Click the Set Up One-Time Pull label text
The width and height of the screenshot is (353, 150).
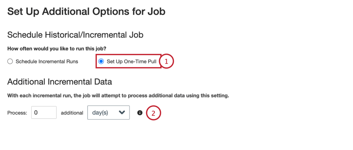[x=132, y=61]
